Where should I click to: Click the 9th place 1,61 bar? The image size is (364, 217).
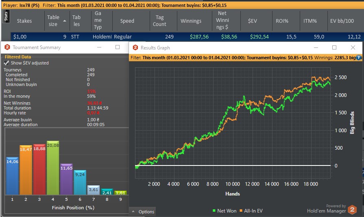pos(120,192)
